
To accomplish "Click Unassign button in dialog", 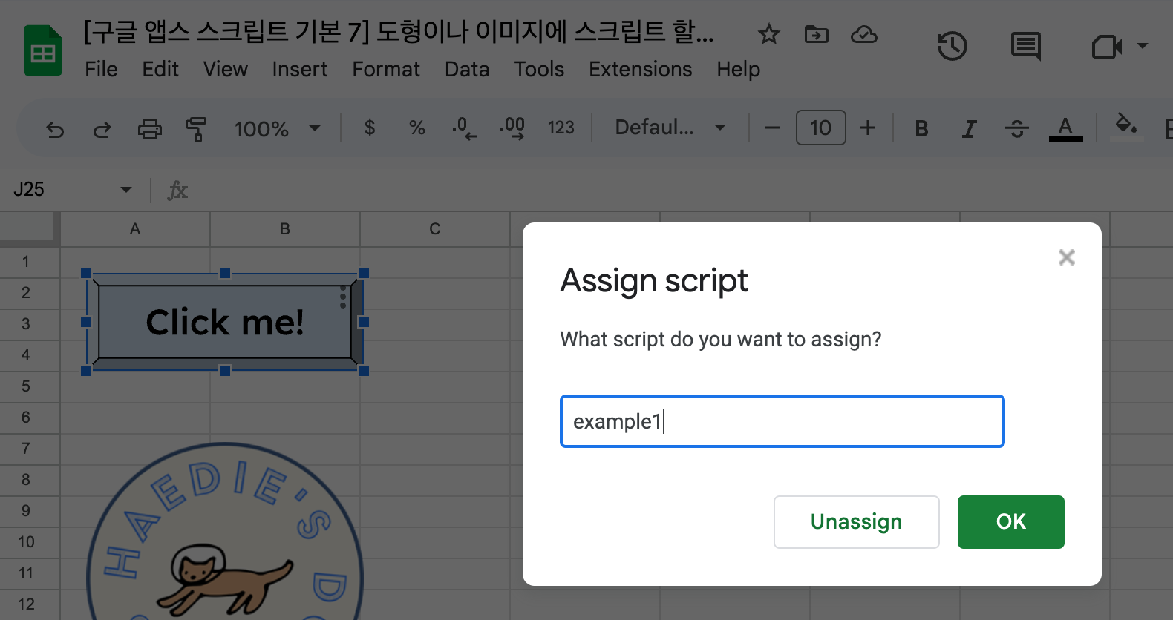I will click(x=857, y=522).
